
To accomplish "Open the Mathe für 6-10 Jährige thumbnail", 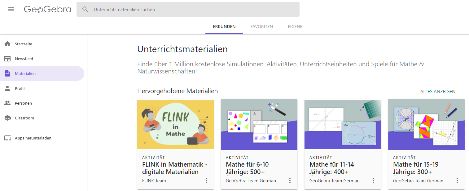I will (x=259, y=124).
